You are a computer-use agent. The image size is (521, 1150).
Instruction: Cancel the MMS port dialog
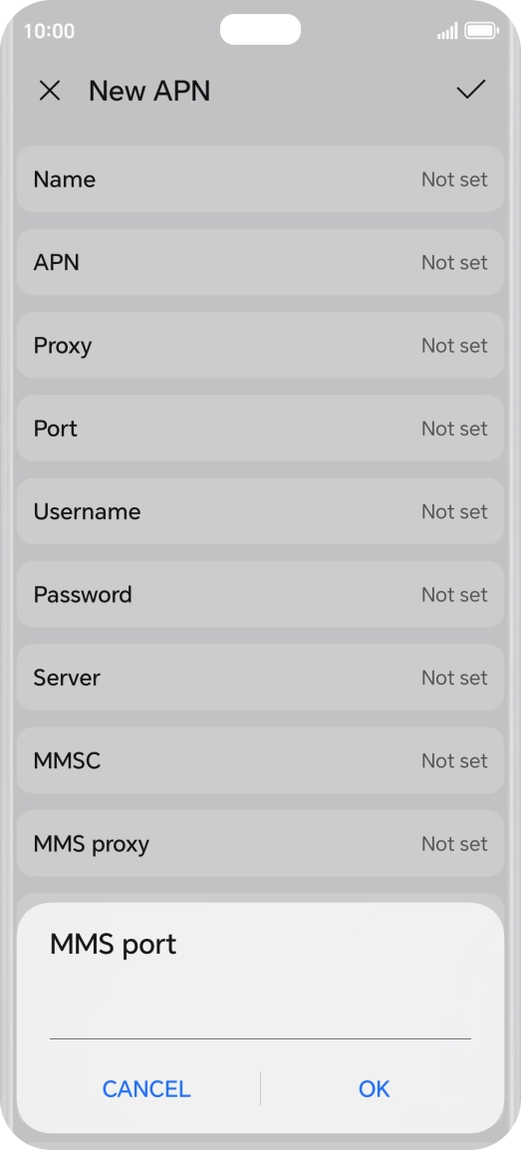pos(146,1088)
